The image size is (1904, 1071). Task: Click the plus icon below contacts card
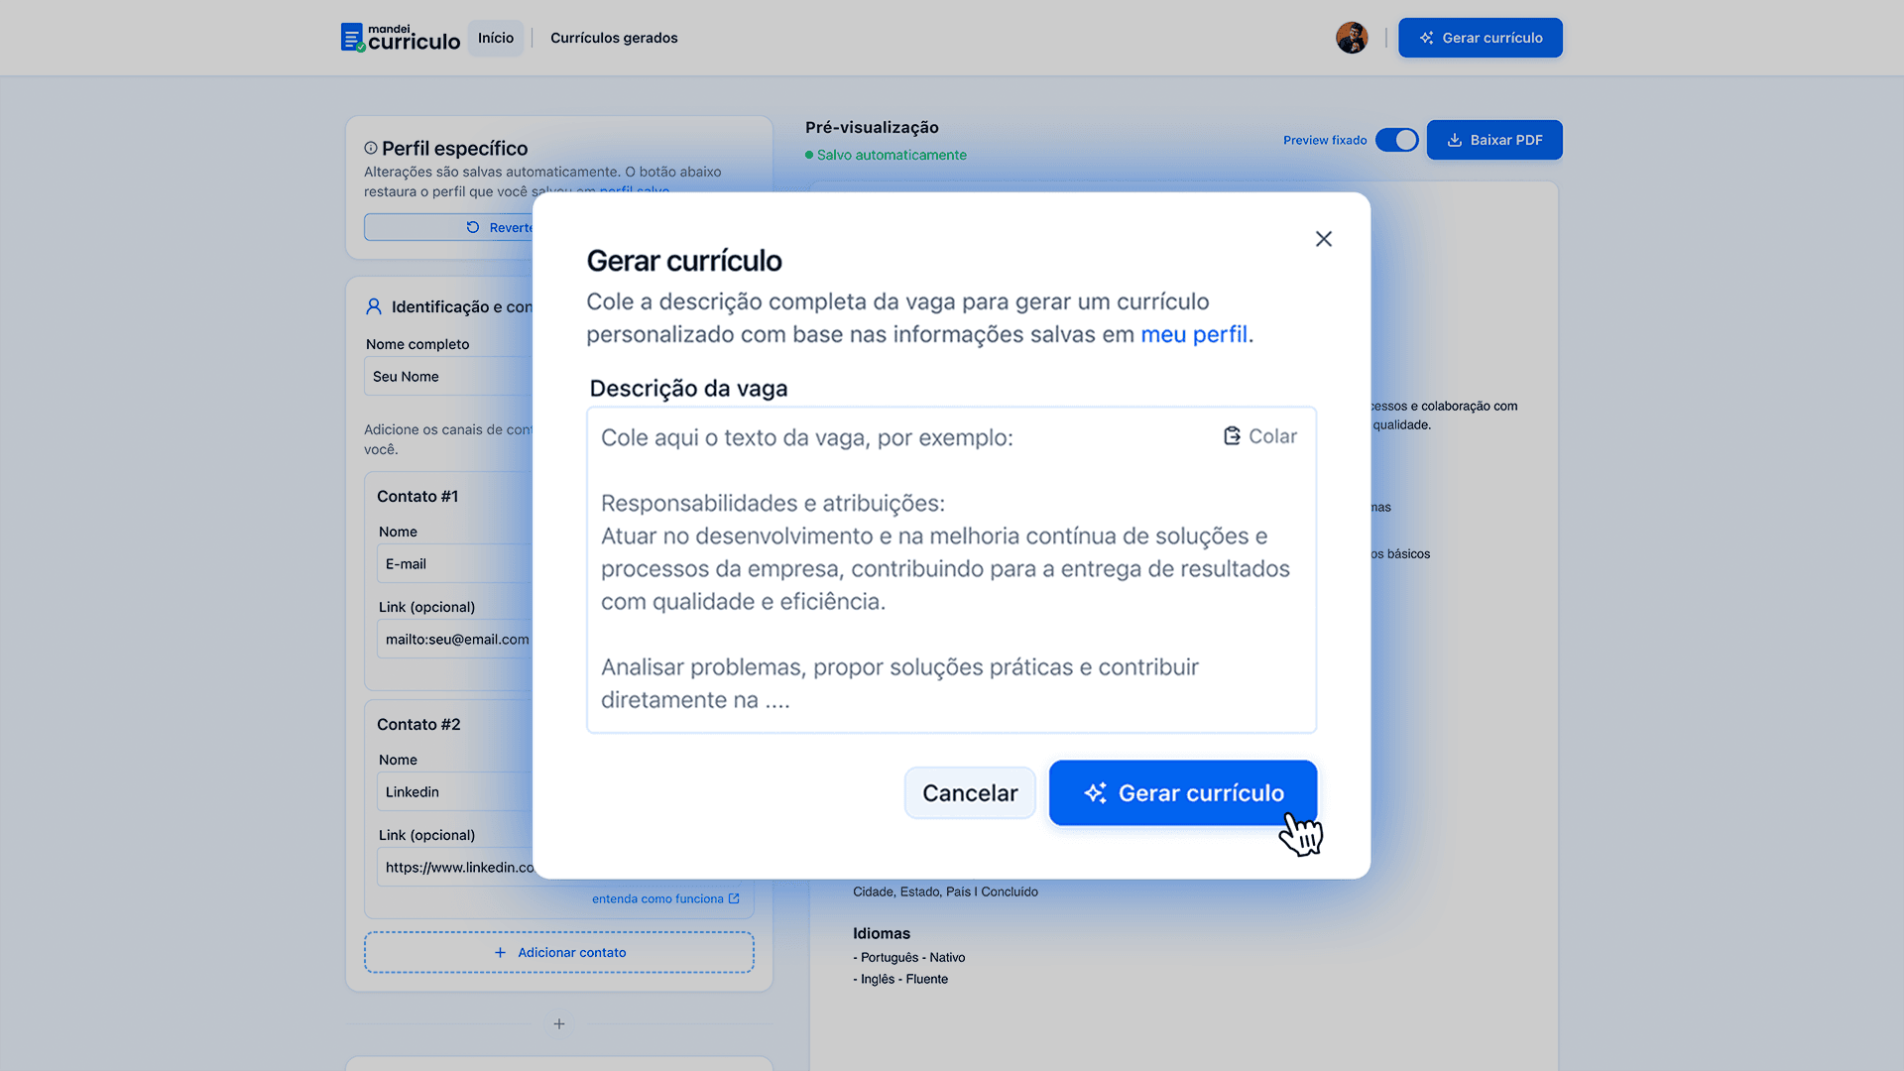coord(559,1023)
